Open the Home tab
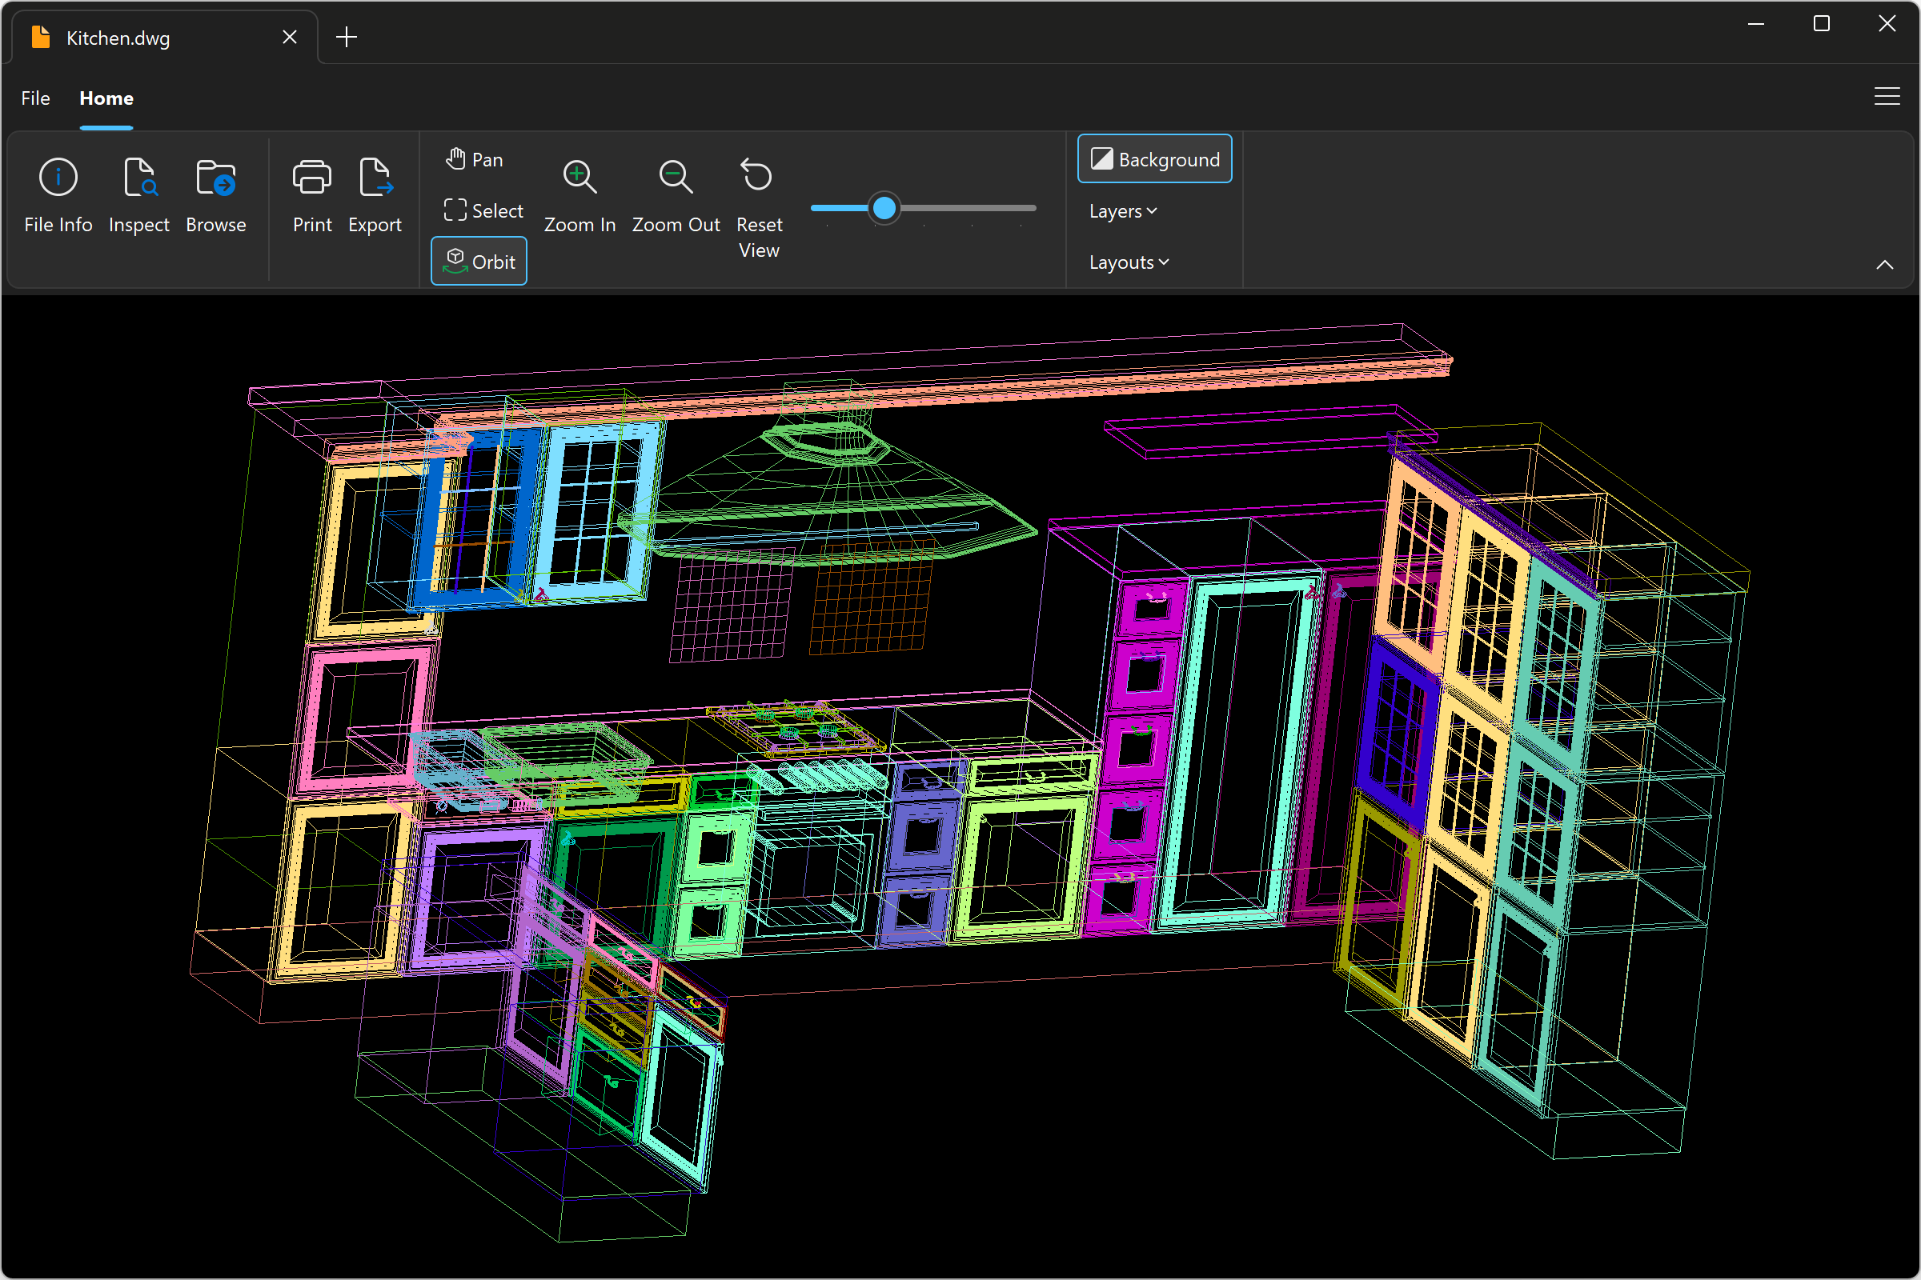This screenshot has height=1280, width=1921. (106, 98)
